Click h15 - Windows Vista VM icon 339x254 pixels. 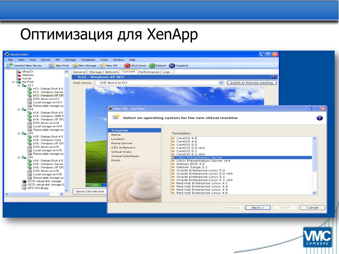(x=29, y=140)
